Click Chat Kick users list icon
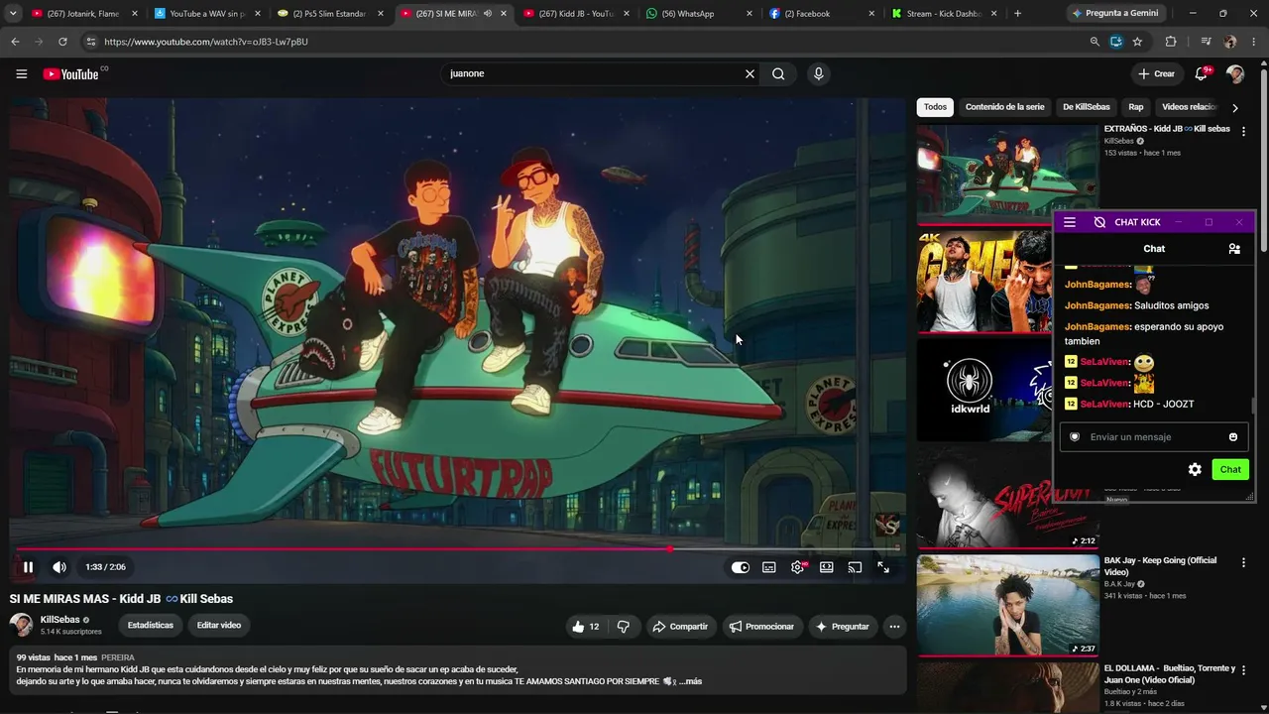1269x714 pixels. (1234, 249)
